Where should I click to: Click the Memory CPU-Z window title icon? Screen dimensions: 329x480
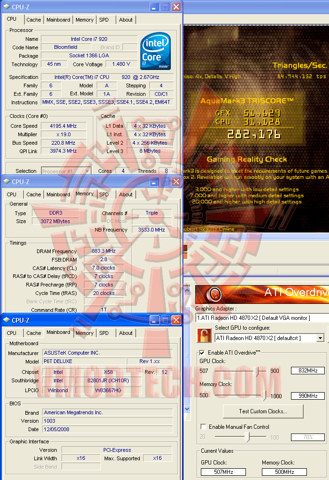[7, 182]
